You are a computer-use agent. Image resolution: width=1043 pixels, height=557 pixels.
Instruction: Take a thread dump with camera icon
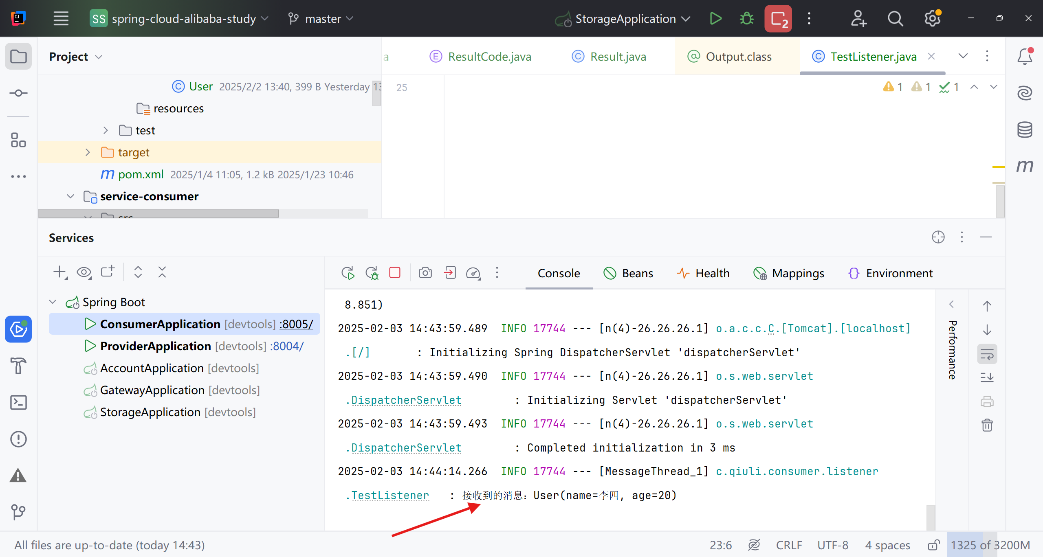[x=425, y=273]
